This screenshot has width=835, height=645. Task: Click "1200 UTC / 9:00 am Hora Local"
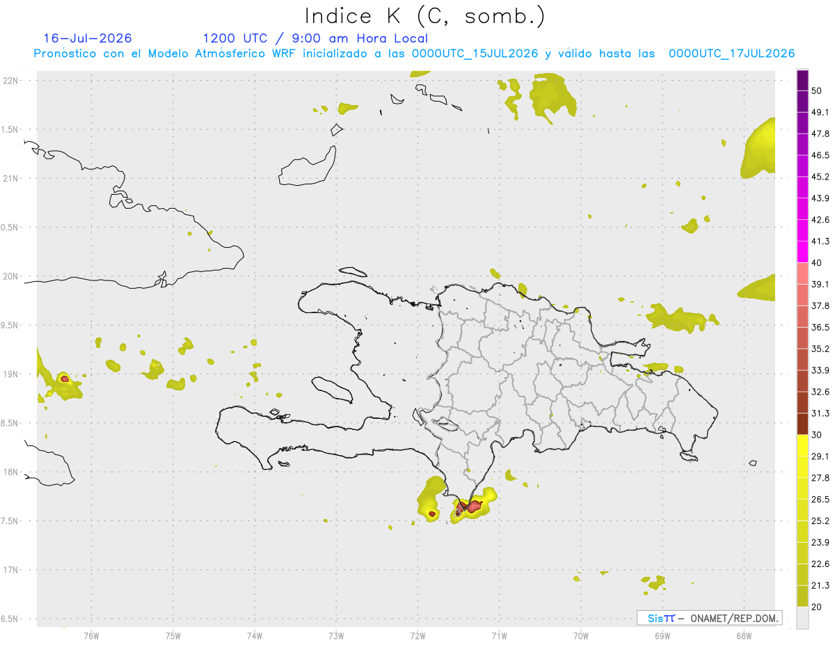click(x=315, y=38)
